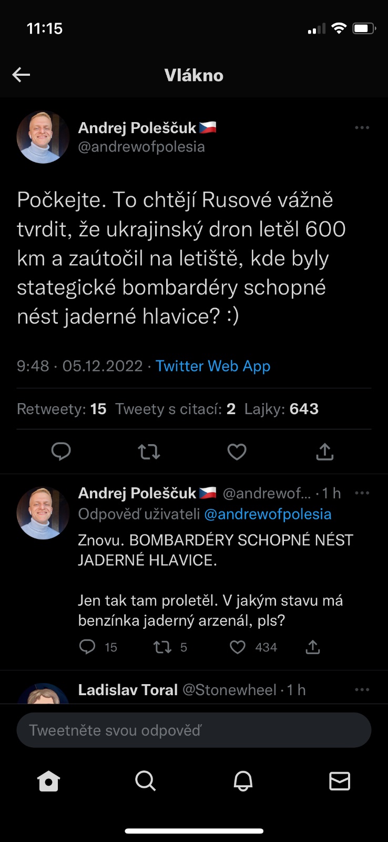Screen dimensions: 388x842
Task: Tap the Tweetněte svou odpověď reply field
Action: pos(194,730)
